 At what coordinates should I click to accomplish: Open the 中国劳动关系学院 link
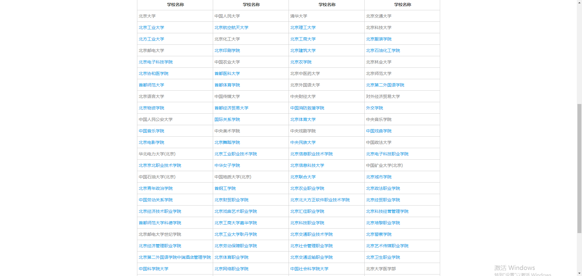point(156,200)
